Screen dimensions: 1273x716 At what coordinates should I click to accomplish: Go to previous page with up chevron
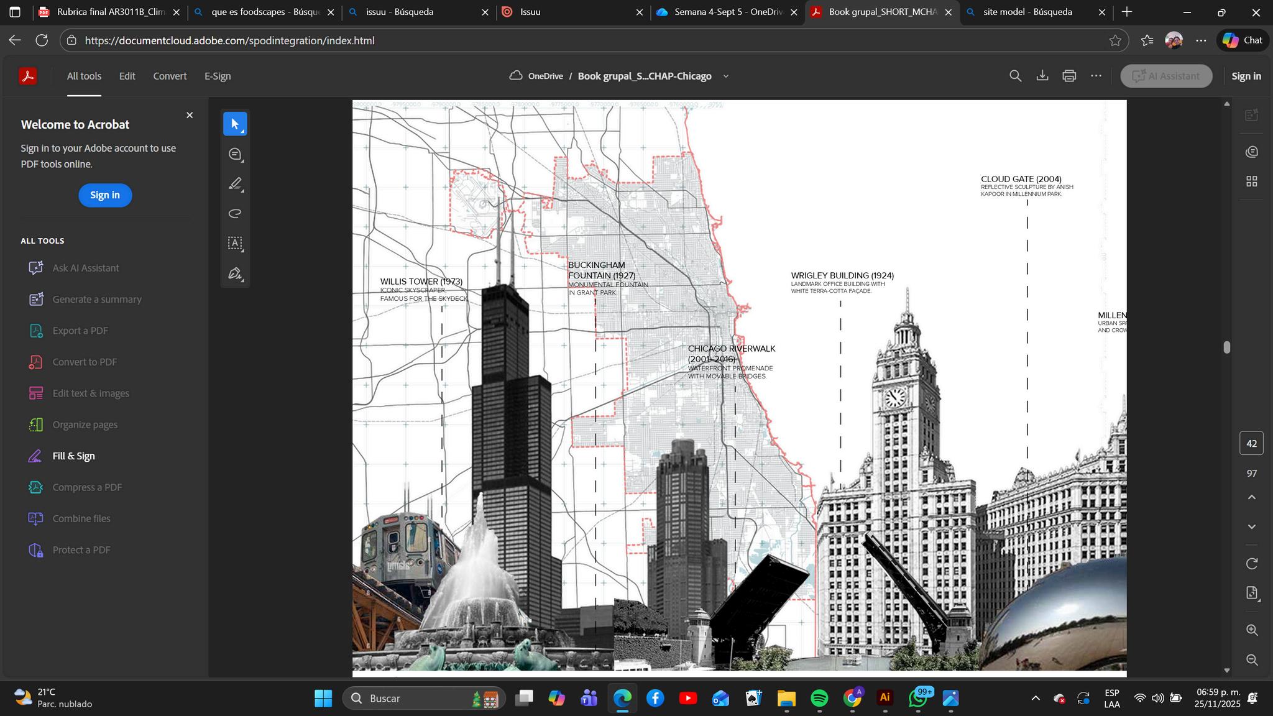(1252, 497)
